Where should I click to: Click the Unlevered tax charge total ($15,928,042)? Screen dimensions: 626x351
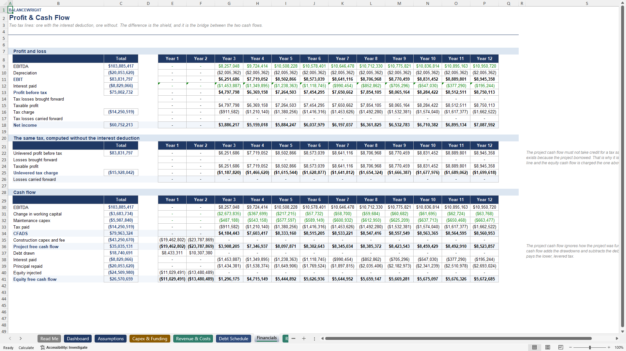121,173
